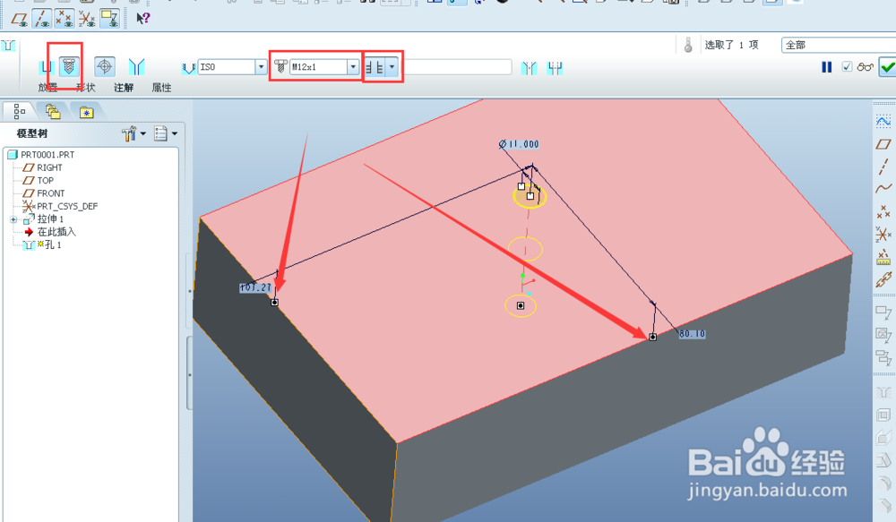Click the first annotation feature icon
Viewport: 896px width, 522px height.
click(883, 312)
